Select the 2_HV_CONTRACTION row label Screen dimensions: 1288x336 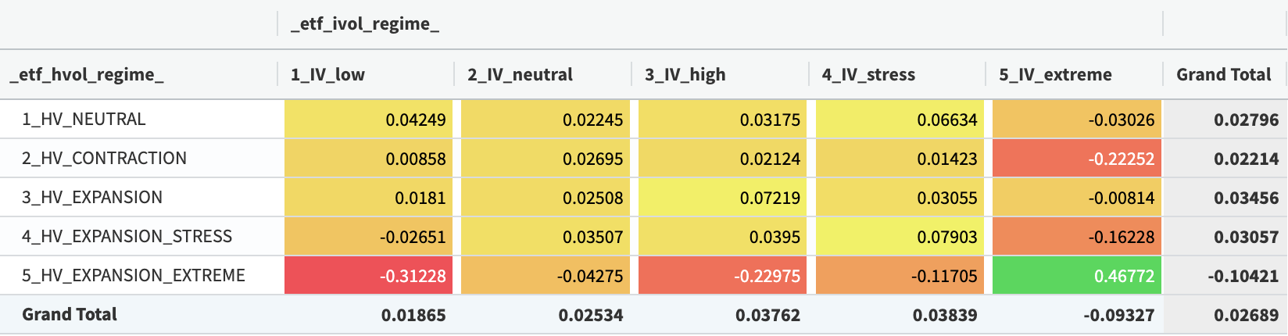(104, 159)
